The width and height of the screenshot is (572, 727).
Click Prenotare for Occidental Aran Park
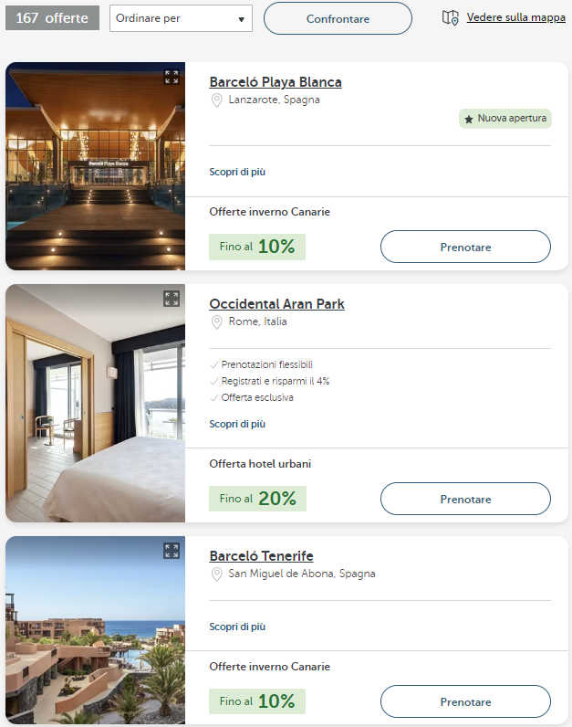(x=465, y=500)
